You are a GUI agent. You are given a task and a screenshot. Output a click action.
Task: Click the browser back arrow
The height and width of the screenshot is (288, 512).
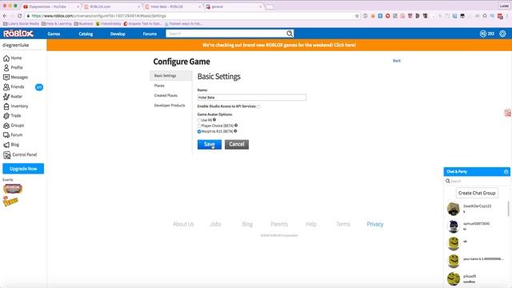[x=5, y=16]
